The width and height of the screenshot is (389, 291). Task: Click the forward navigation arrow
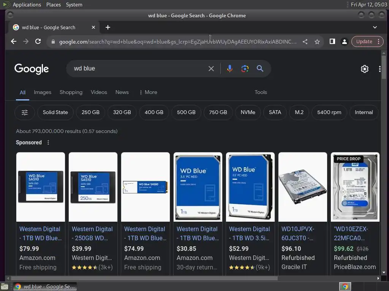click(26, 42)
